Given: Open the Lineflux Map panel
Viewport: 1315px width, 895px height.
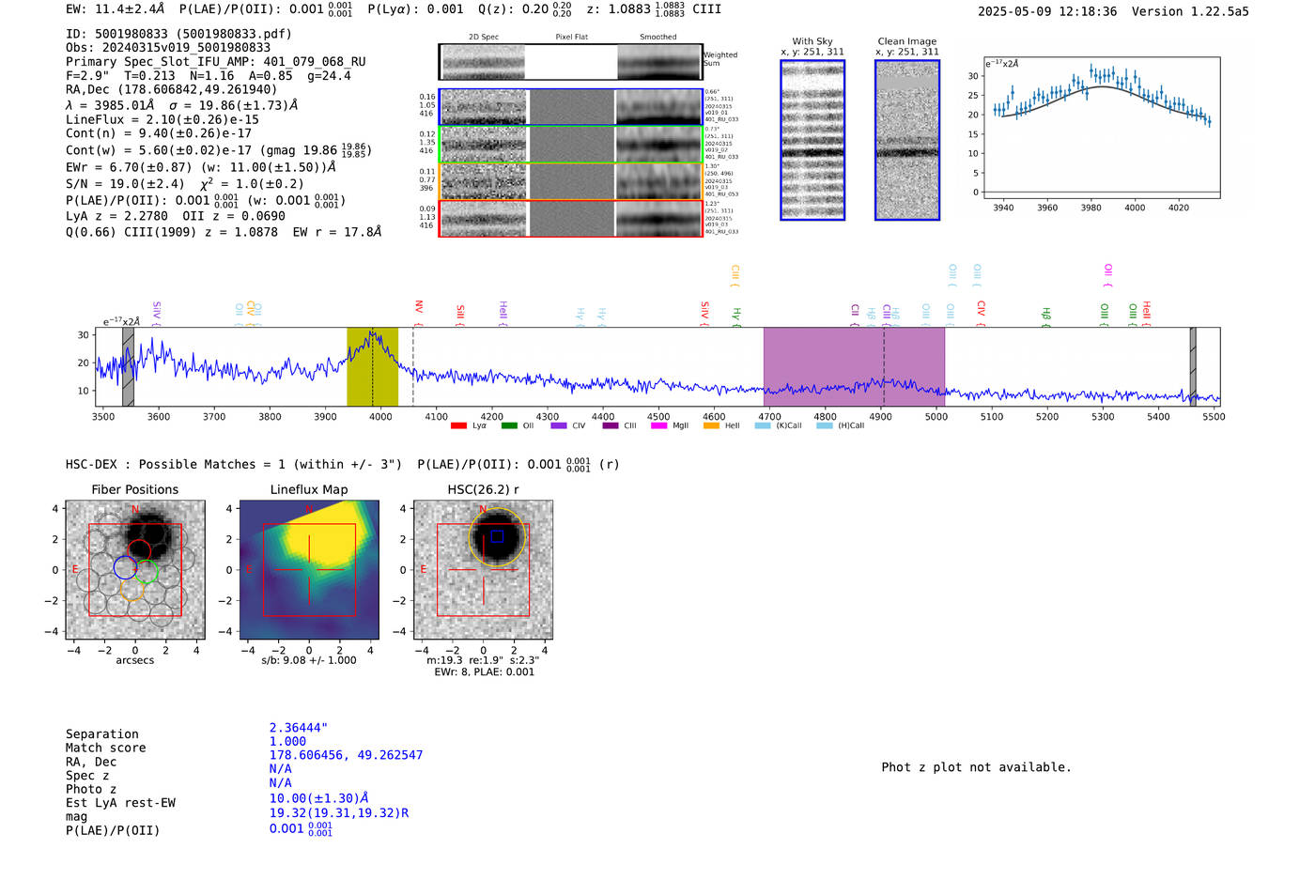Looking at the screenshot, I should pyautogui.click(x=309, y=570).
